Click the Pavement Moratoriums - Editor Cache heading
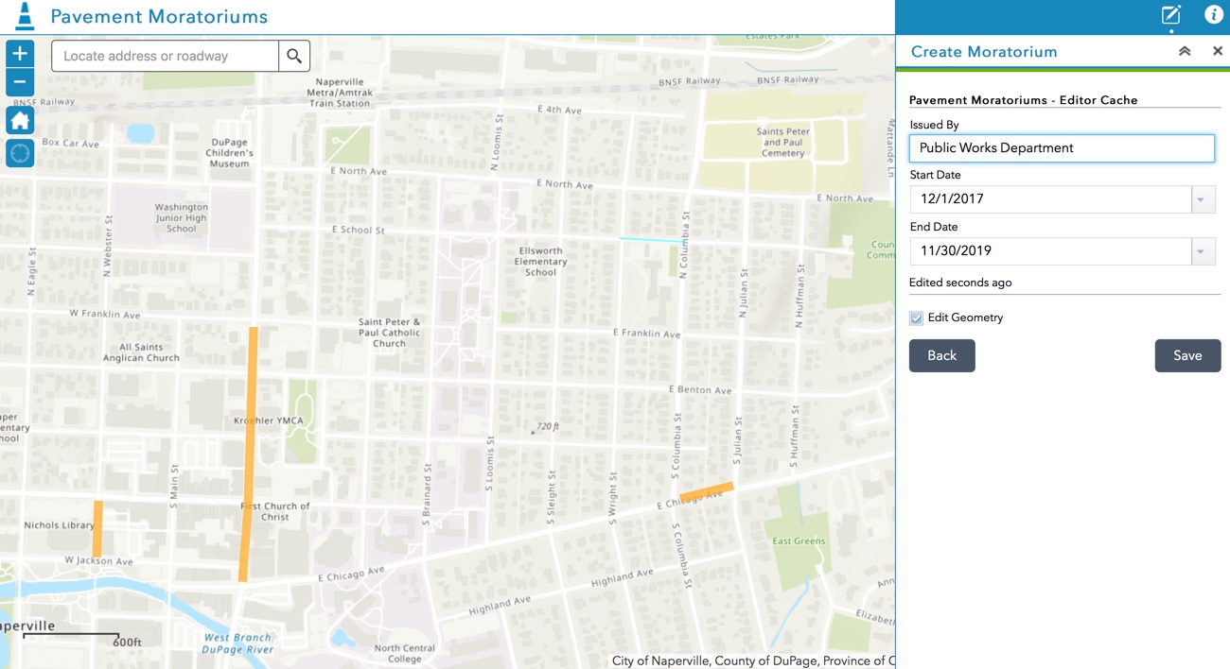 1023,100
